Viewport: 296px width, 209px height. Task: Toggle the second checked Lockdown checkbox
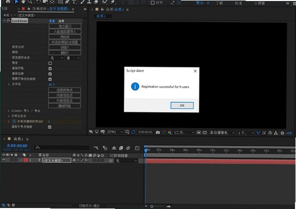coord(50,74)
